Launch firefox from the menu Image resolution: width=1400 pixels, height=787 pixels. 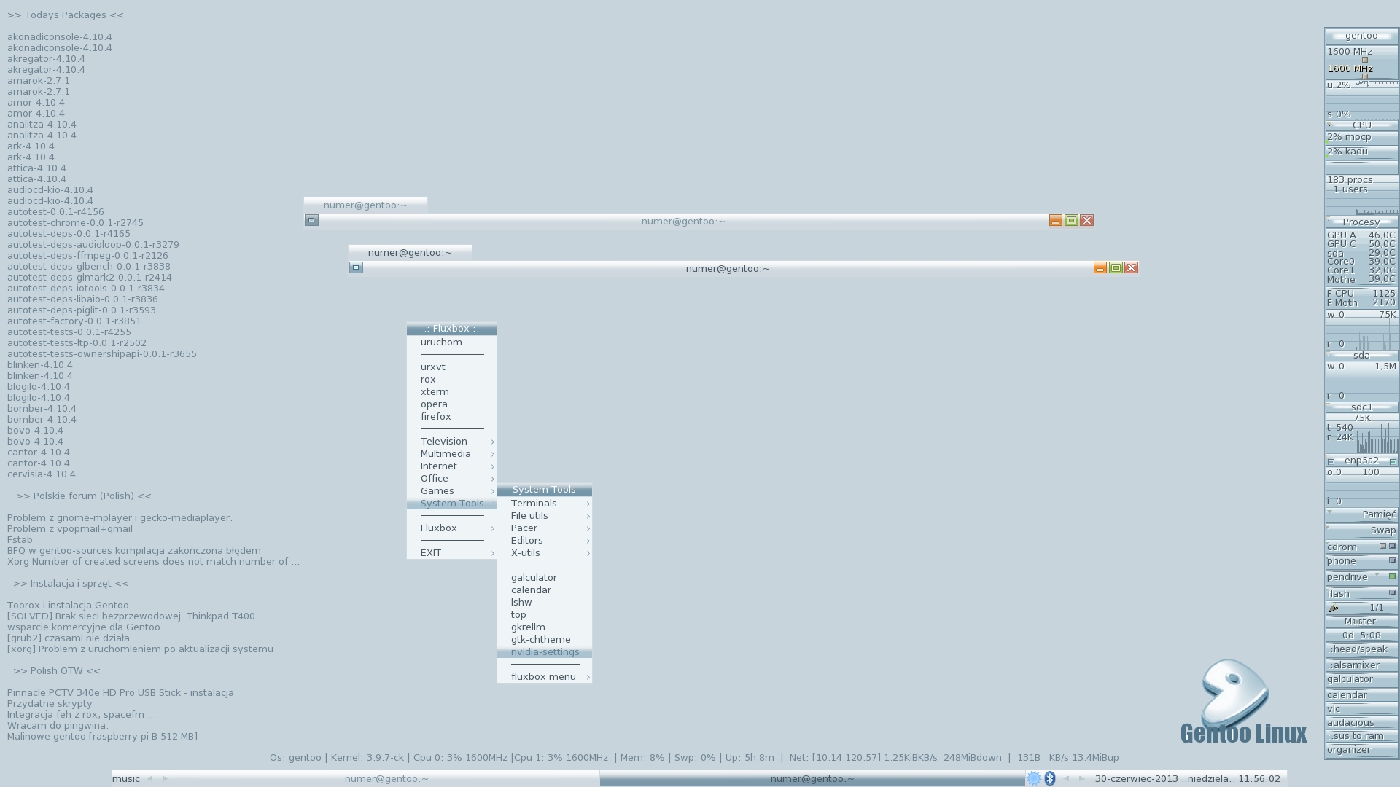(451, 416)
